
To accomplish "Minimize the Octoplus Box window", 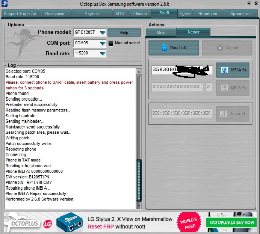I will coord(249,3).
